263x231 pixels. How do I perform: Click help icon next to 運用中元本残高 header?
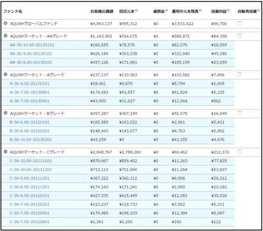[200, 10]
